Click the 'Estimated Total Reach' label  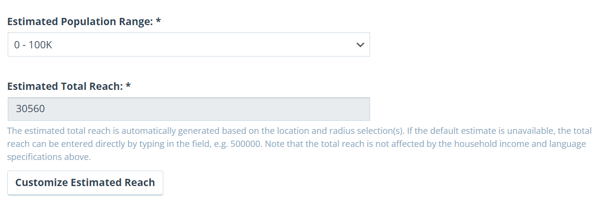click(65, 87)
